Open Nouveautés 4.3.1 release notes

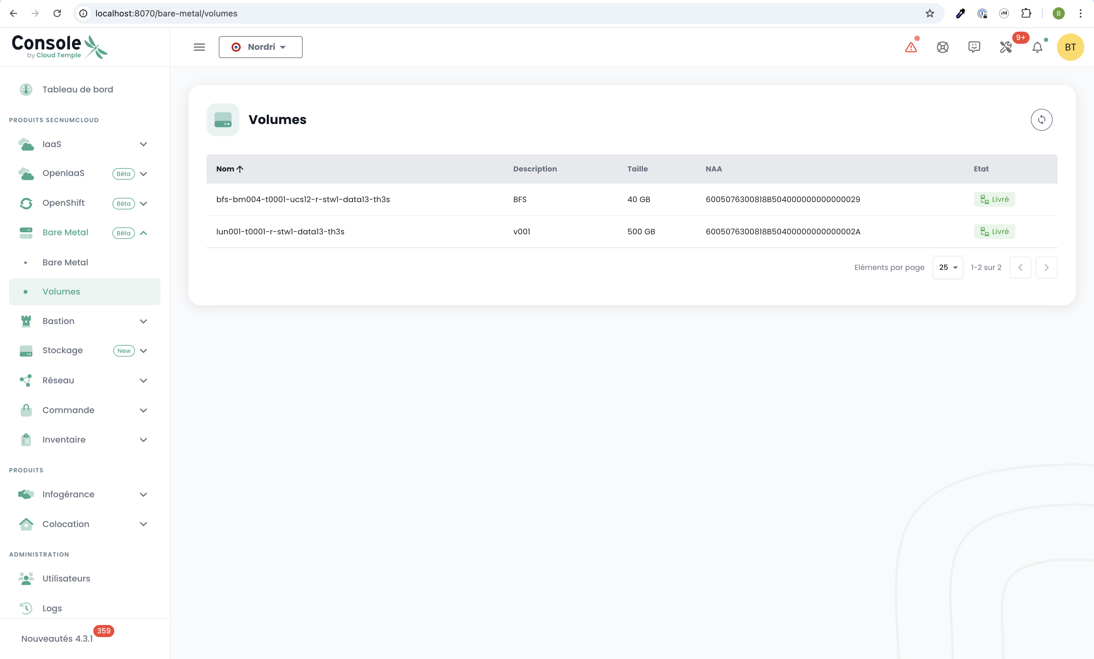pyautogui.click(x=57, y=639)
